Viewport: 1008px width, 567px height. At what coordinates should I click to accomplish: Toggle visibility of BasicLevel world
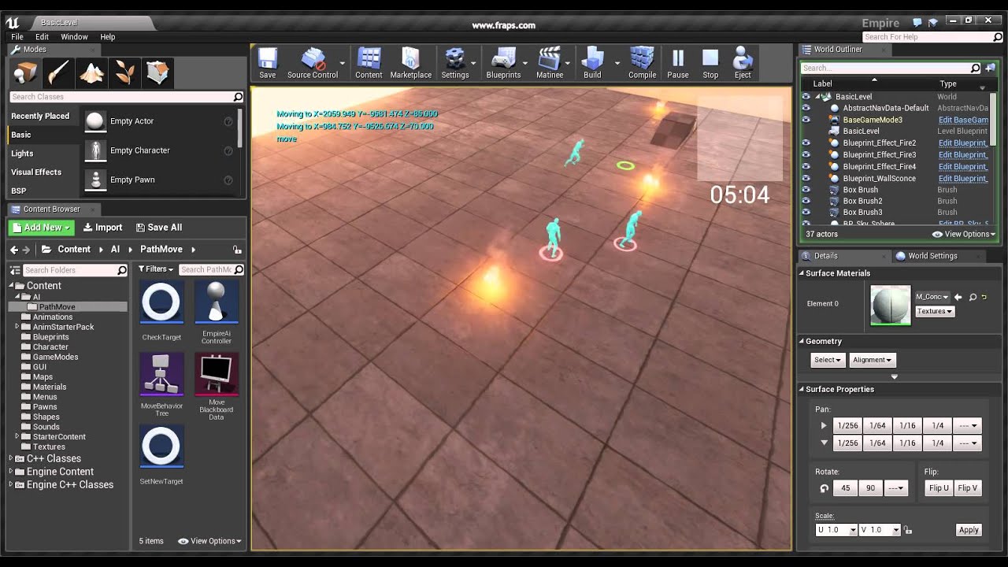(x=806, y=97)
